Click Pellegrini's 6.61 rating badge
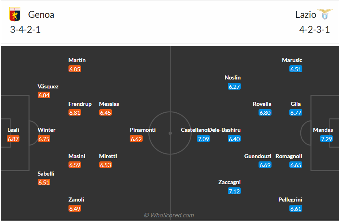The height and width of the screenshot is (221, 340). click(x=296, y=209)
